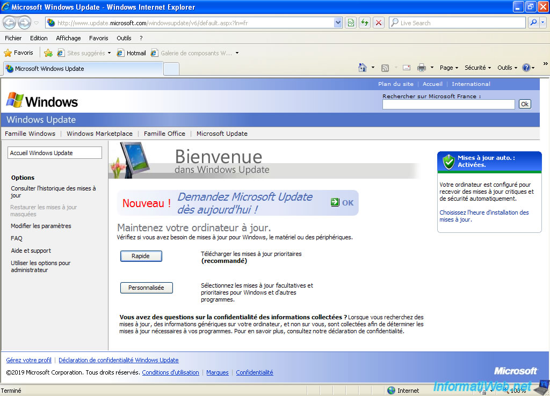This screenshot has height=396, width=550.
Task: Show hidden toolbar items chevron
Action: pyautogui.click(x=546, y=63)
